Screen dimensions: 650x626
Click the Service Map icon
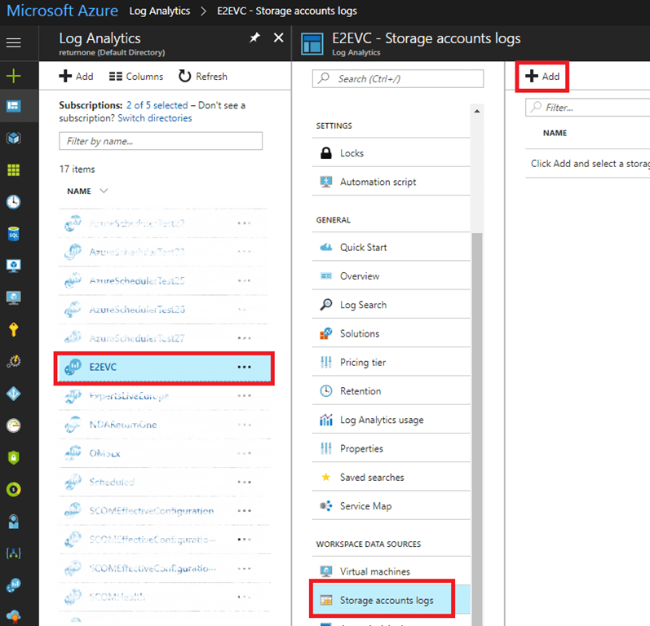(x=326, y=506)
